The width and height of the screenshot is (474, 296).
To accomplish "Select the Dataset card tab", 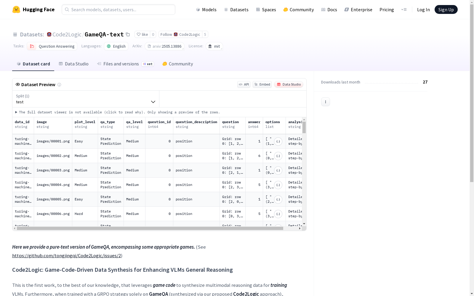I will click(33, 64).
